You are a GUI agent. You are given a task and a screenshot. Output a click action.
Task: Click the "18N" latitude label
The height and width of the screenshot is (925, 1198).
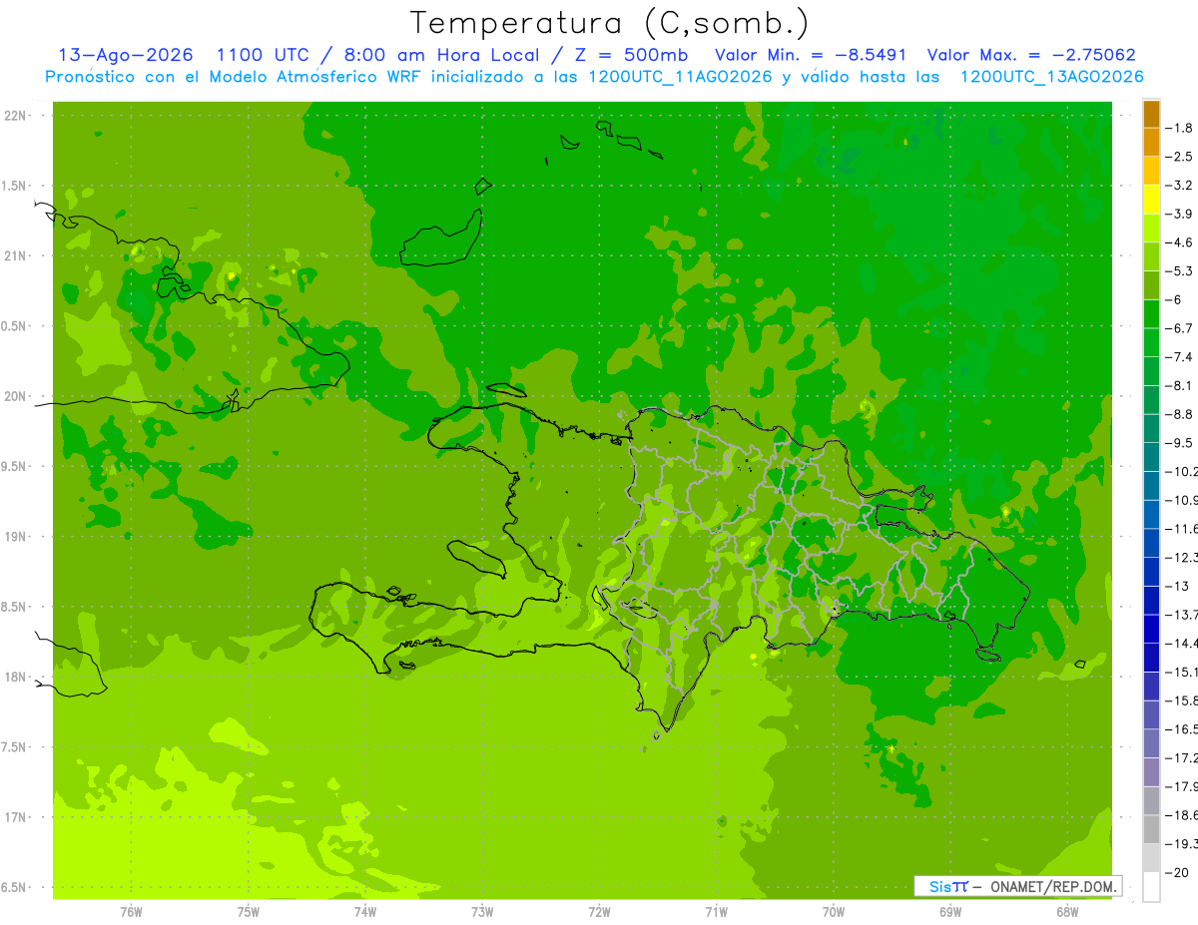pyautogui.click(x=16, y=677)
